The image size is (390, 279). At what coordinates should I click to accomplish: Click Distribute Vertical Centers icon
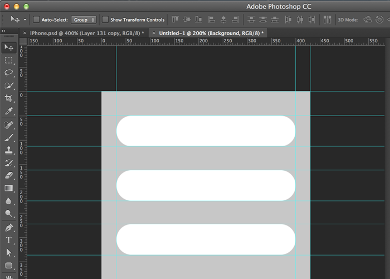(263, 20)
